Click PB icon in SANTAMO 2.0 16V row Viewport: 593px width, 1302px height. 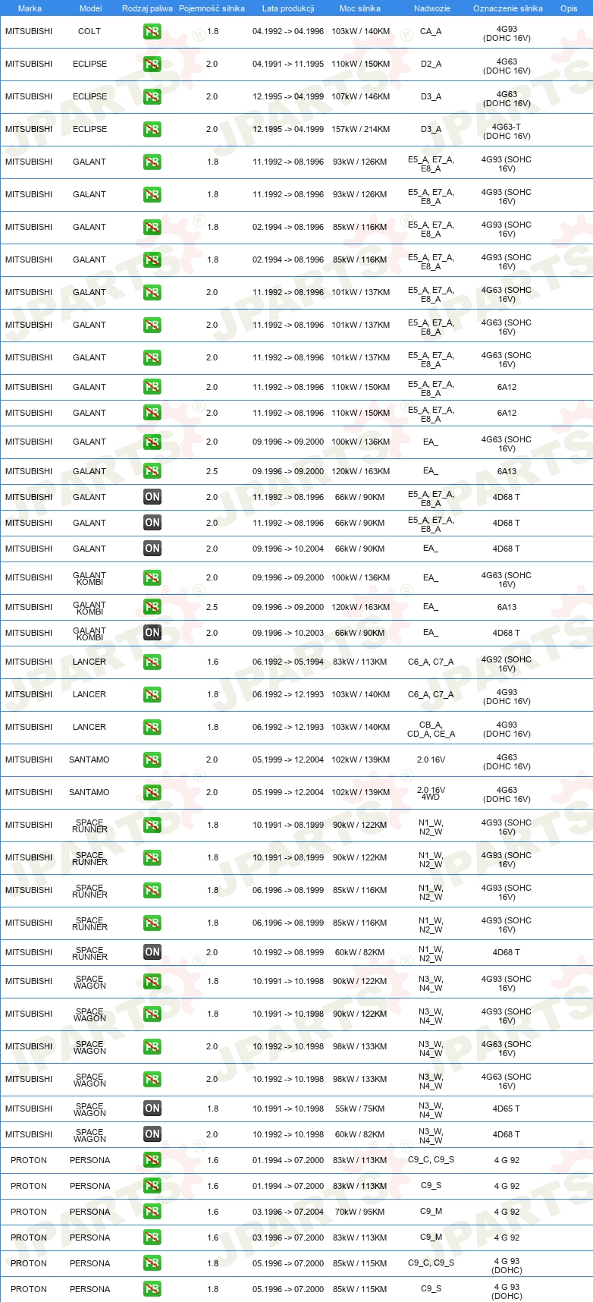click(152, 760)
